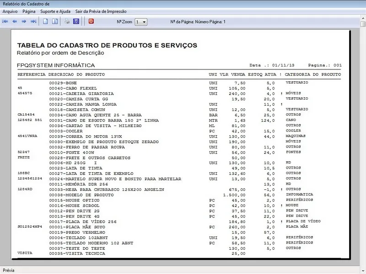Open the Arquivo menu
This screenshot has width=366, height=274.
(x=10, y=11)
